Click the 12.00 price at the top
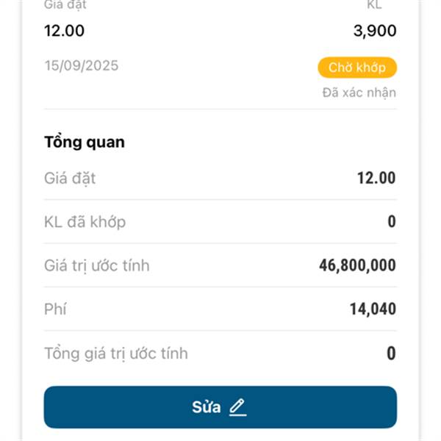Image resolution: width=441 pixels, height=441 pixels. tap(64, 31)
